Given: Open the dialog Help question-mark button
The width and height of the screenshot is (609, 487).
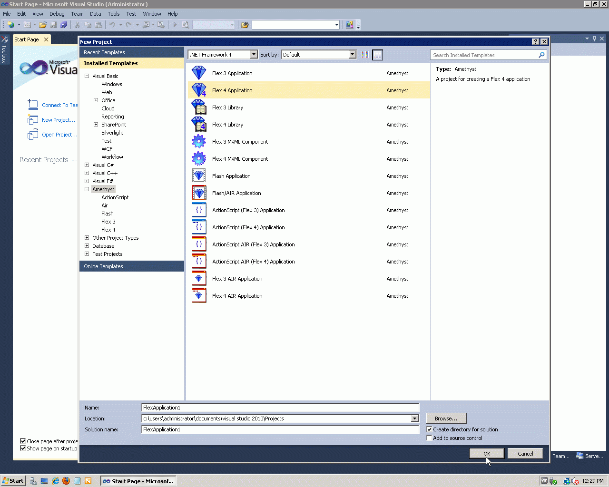Looking at the screenshot, I should coord(536,42).
